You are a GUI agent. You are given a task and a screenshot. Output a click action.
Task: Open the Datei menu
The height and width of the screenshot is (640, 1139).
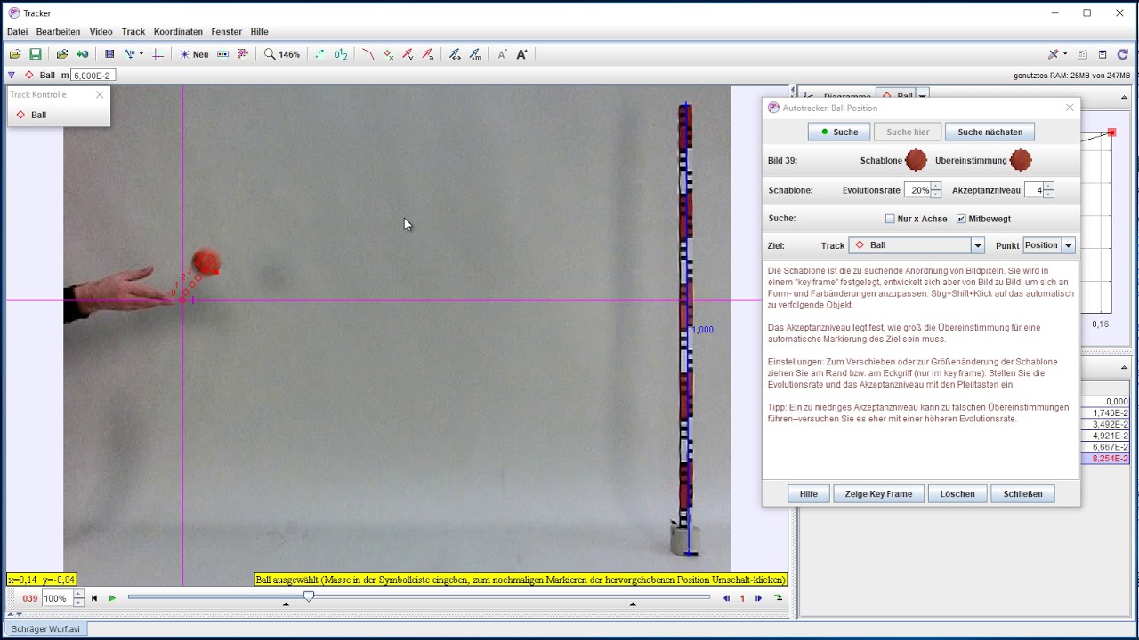[18, 32]
